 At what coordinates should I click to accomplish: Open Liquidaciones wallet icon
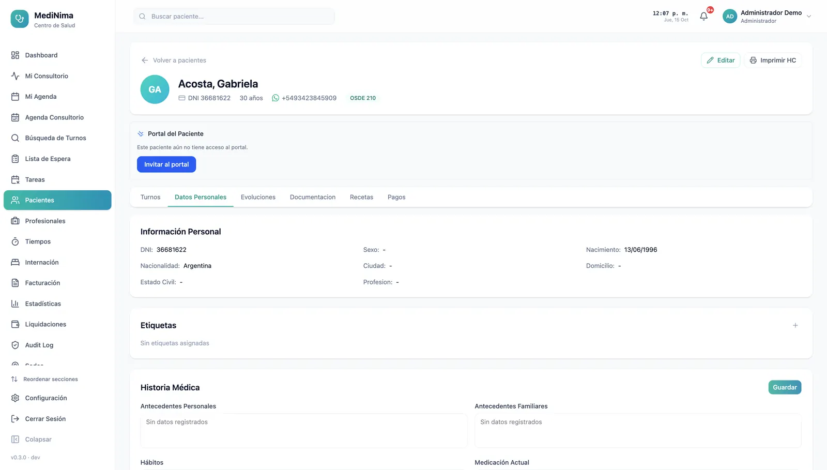click(15, 324)
